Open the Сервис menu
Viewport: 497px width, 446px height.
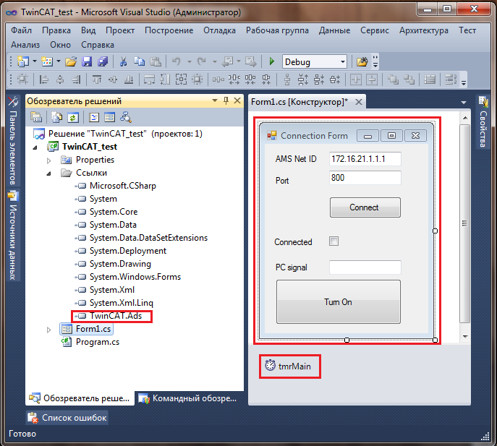pyautogui.click(x=374, y=30)
